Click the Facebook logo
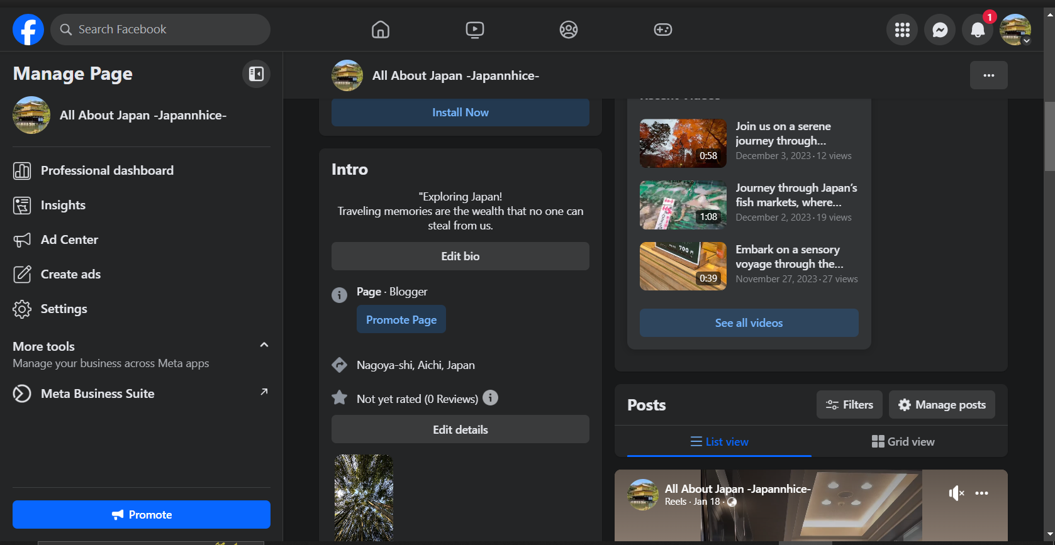1055x545 pixels. [x=28, y=30]
